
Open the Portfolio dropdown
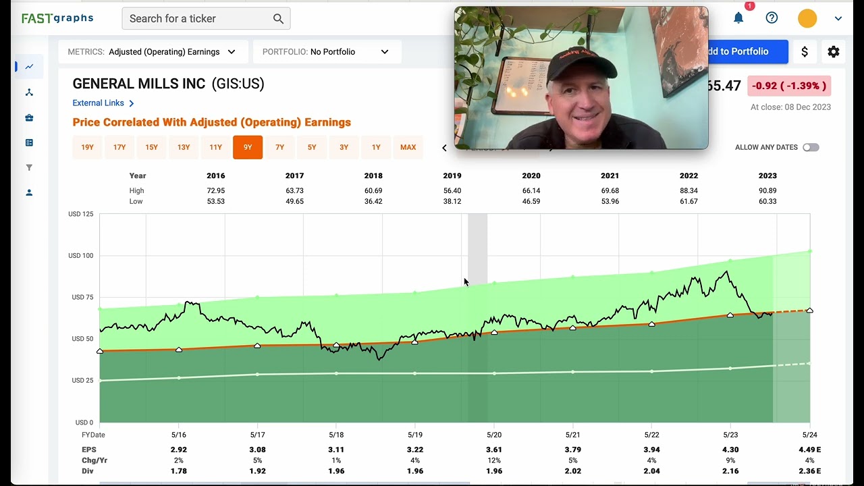point(327,52)
